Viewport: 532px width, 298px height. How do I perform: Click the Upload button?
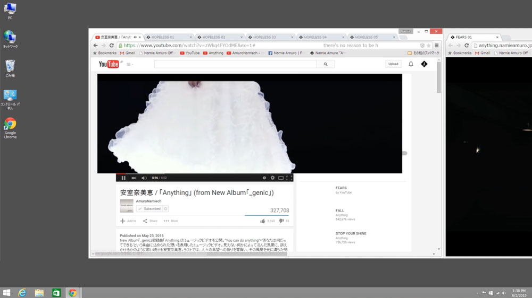point(393,64)
